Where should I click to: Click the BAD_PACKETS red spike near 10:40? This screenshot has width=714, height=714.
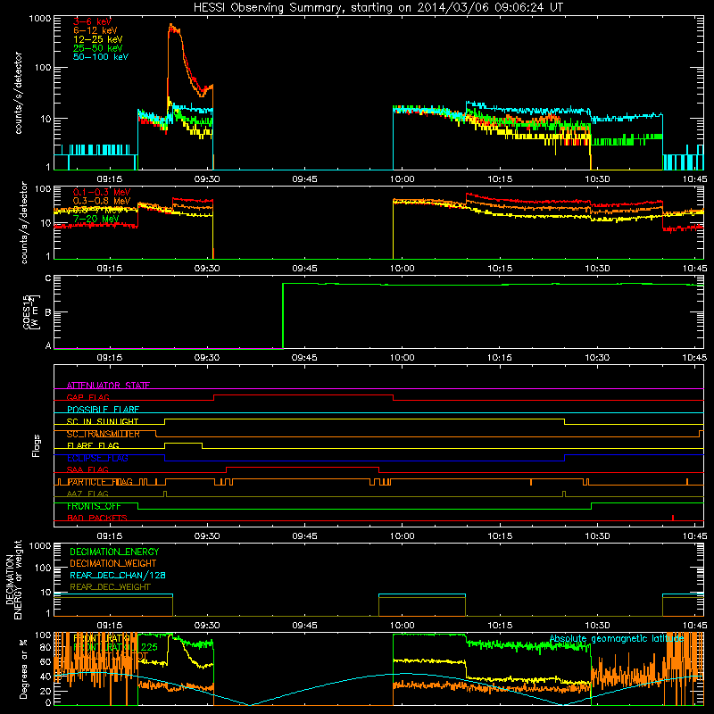pos(673,518)
